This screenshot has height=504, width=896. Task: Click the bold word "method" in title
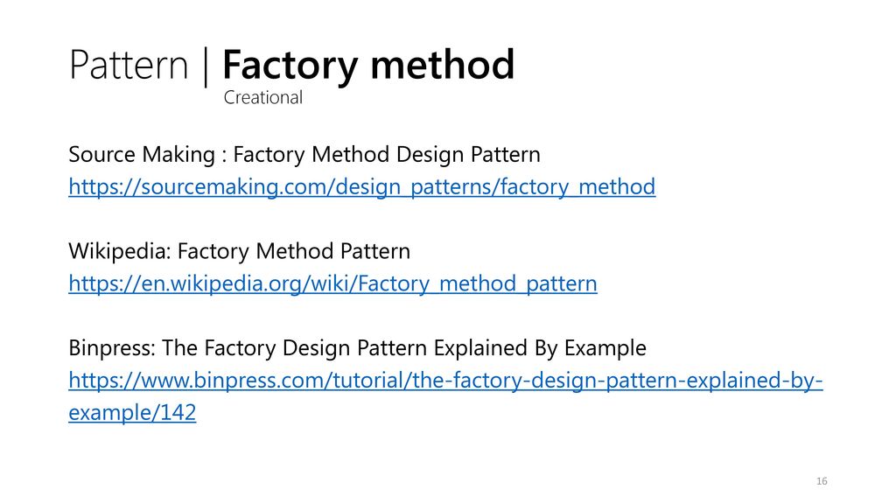pyautogui.click(x=443, y=65)
